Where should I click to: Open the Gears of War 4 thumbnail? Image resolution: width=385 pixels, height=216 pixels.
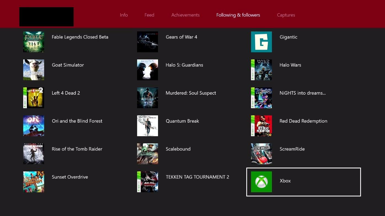pos(148,42)
